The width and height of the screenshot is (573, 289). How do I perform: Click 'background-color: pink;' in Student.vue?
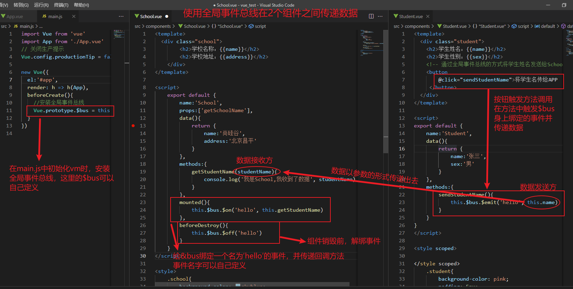click(x=473, y=279)
